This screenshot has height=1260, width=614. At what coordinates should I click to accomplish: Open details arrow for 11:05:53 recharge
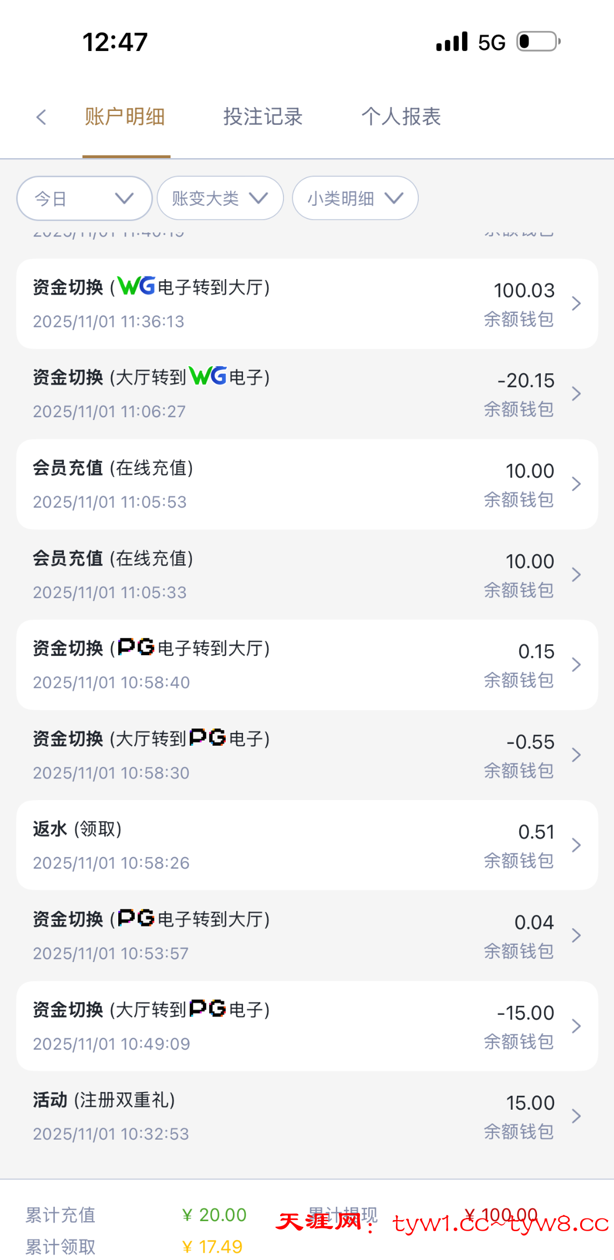click(576, 484)
